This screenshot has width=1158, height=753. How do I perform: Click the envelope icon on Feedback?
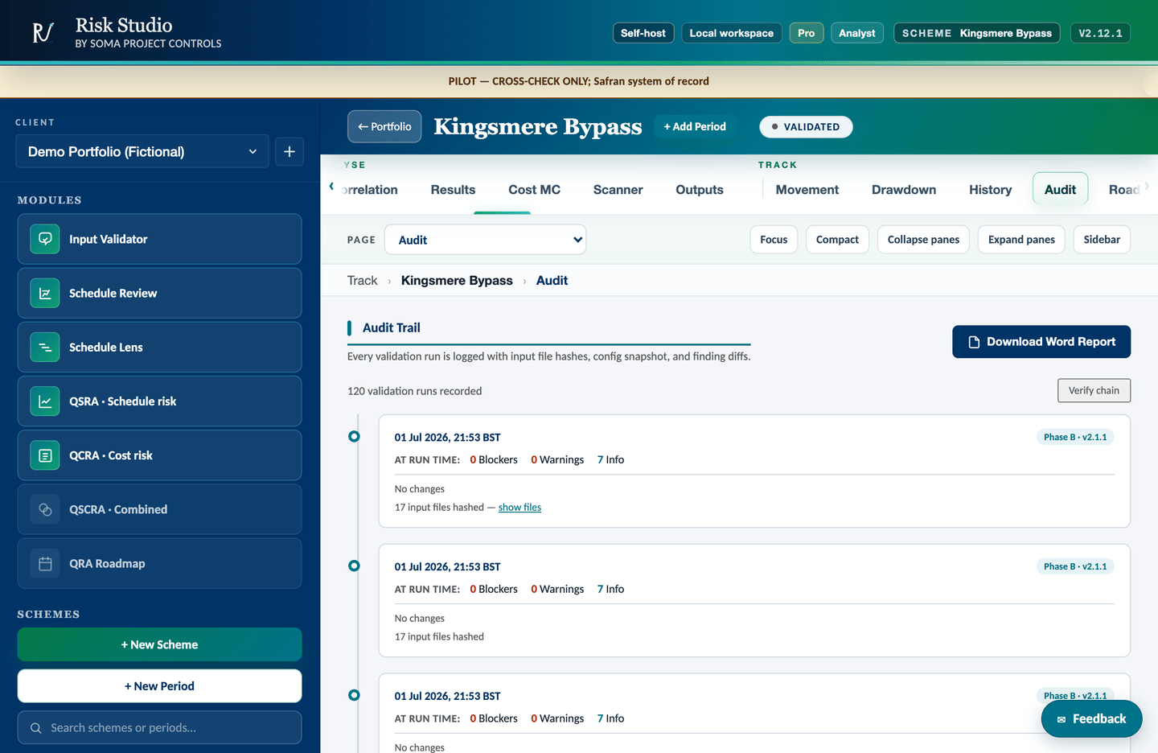(1061, 719)
